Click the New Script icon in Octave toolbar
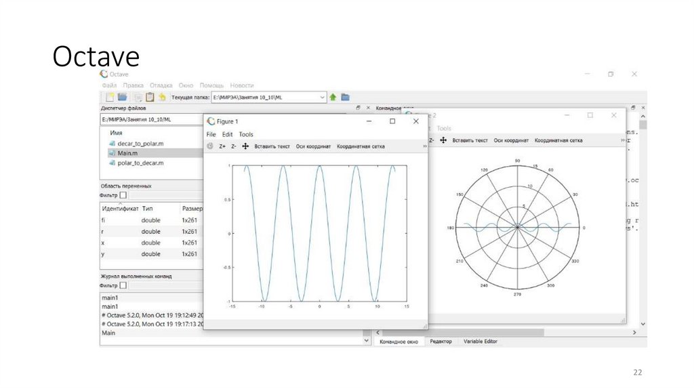 point(108,97)
